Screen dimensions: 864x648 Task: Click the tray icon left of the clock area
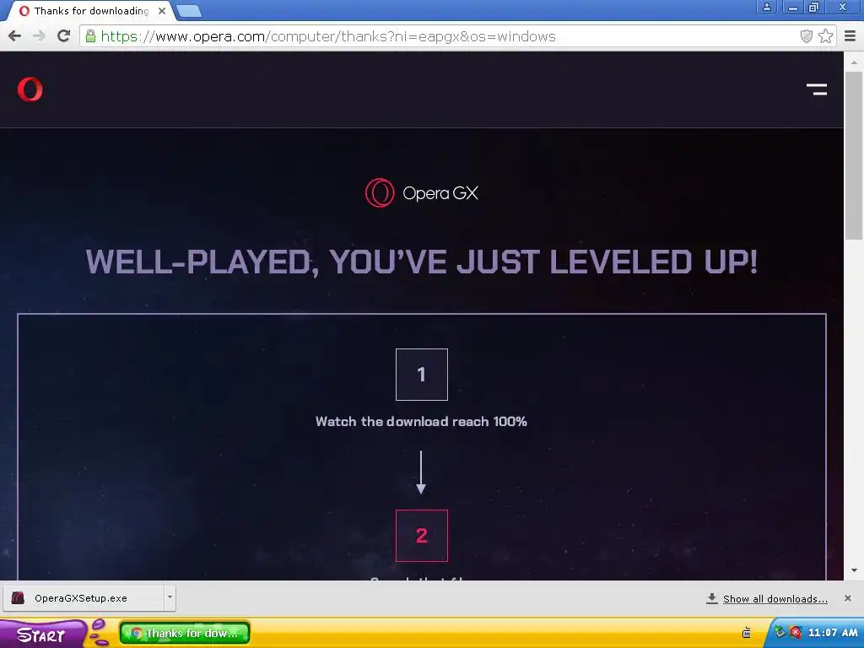coord(747,633)
